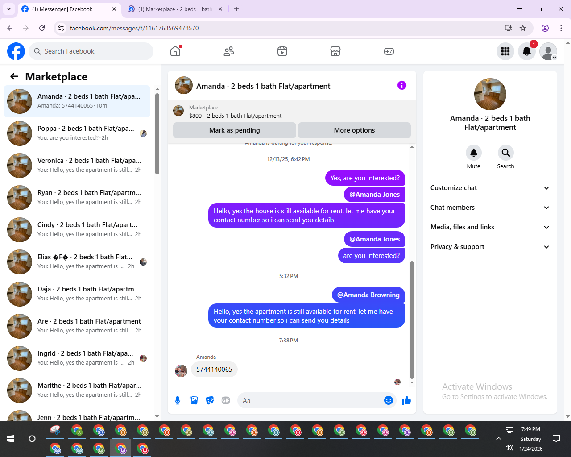
Task: Open Ingrid conversation in list
Action: 77,358
